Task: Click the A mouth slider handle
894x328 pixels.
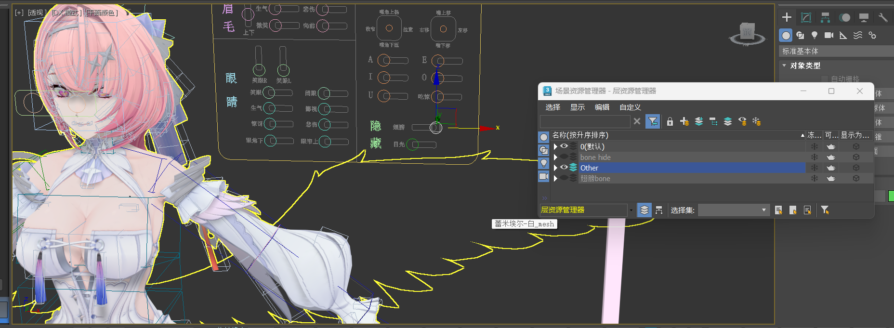Action: (384, 60)
